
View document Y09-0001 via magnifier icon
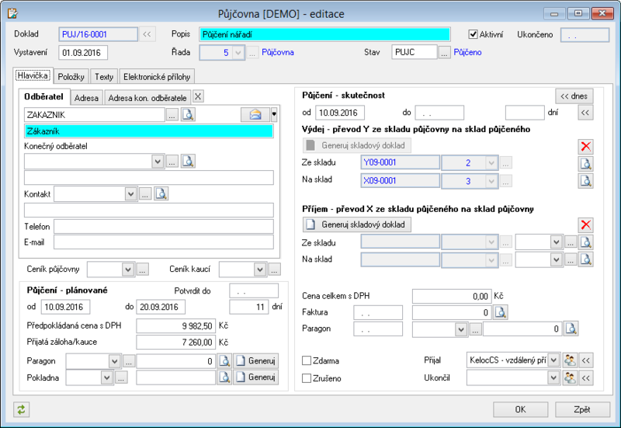pos(586,163)
